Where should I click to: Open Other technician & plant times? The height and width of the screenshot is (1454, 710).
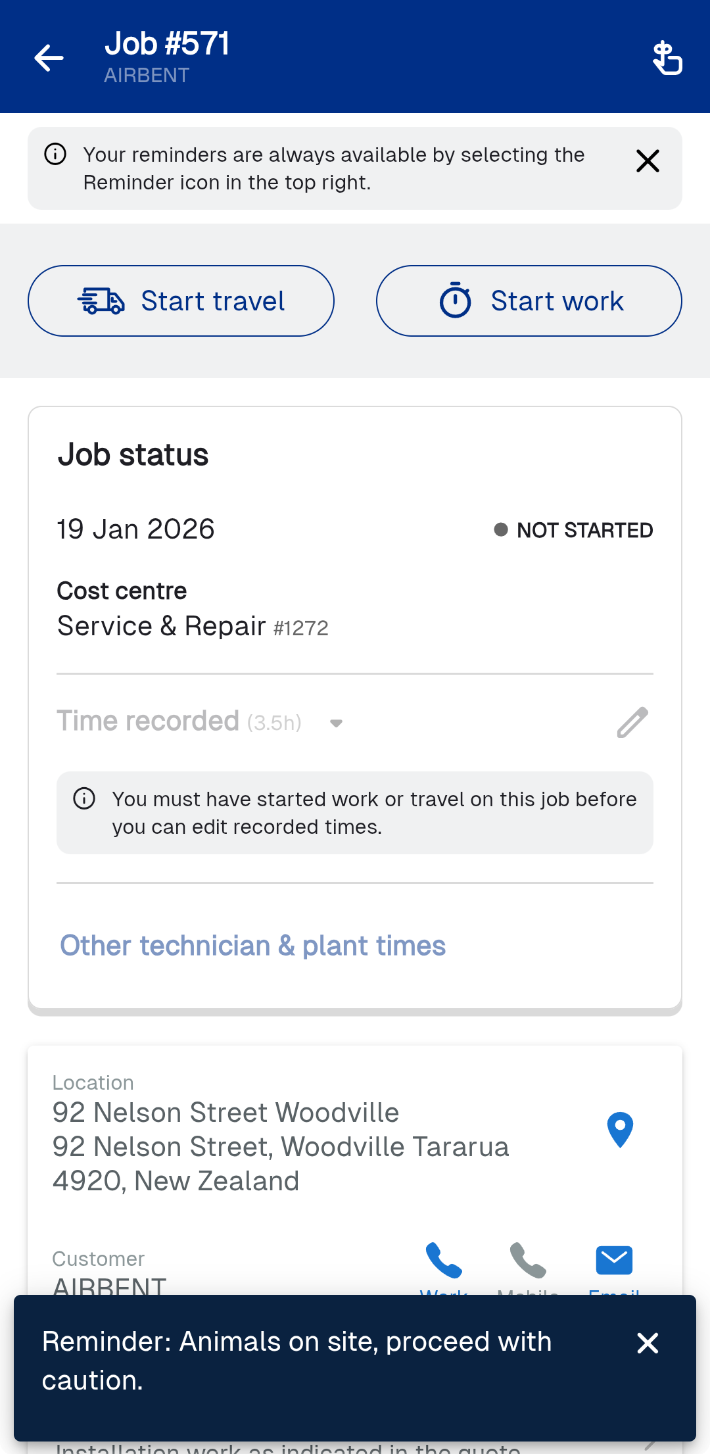click(x=253, y=946)
